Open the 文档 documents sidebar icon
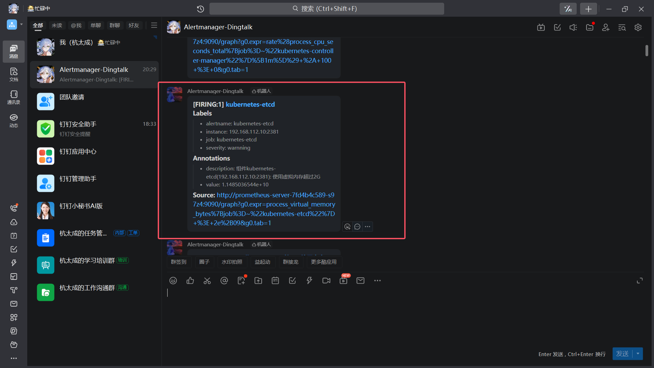 14,74
